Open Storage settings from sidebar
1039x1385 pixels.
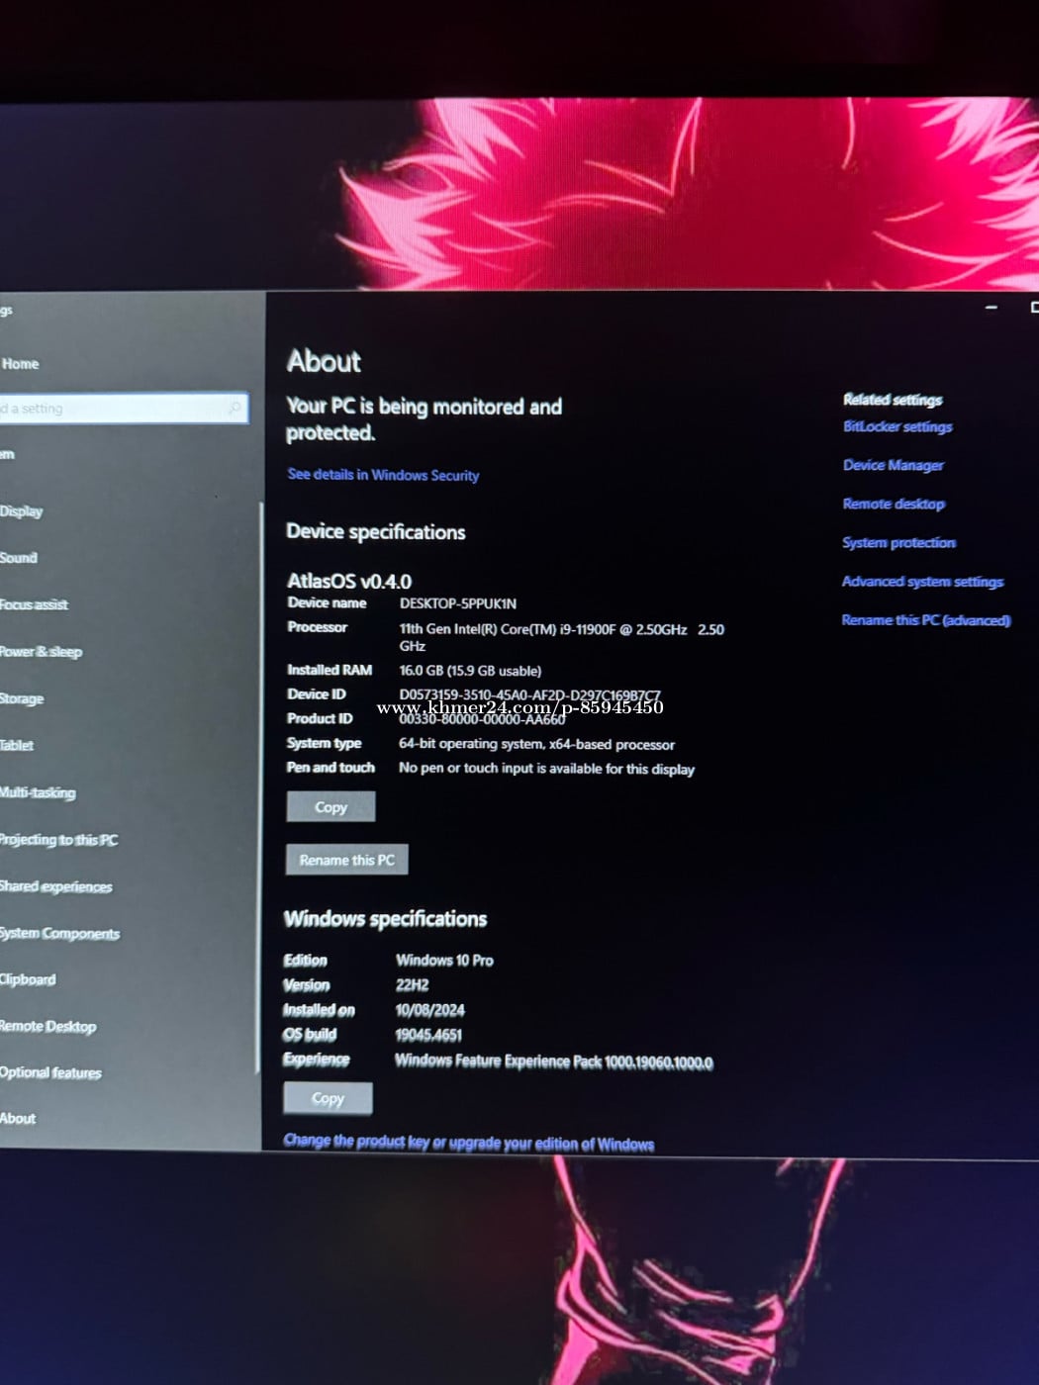[x=23, y=698]
